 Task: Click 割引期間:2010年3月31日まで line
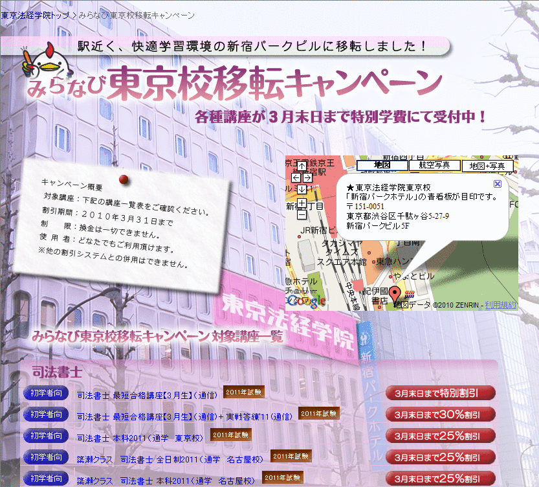pyautogui.click(x=107, y=217)
